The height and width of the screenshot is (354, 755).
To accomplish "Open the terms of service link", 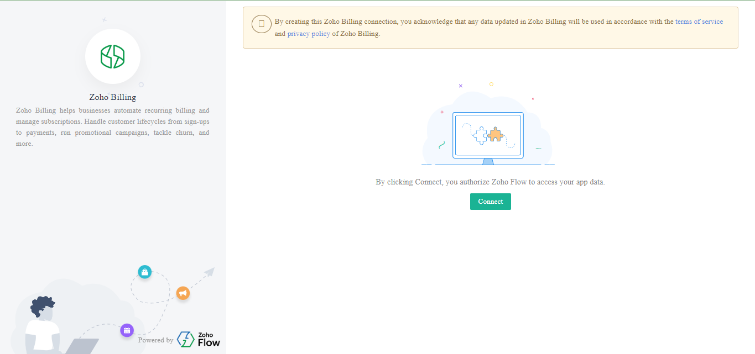I will (x=699, y=22).
